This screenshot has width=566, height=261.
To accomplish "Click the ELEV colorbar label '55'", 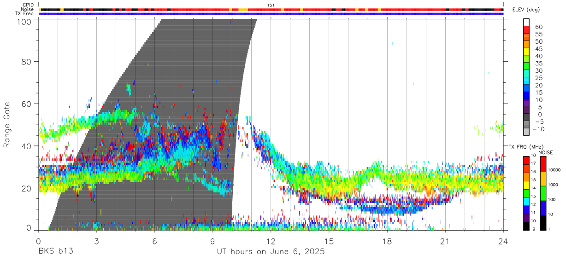I will [x=538, y=34].
